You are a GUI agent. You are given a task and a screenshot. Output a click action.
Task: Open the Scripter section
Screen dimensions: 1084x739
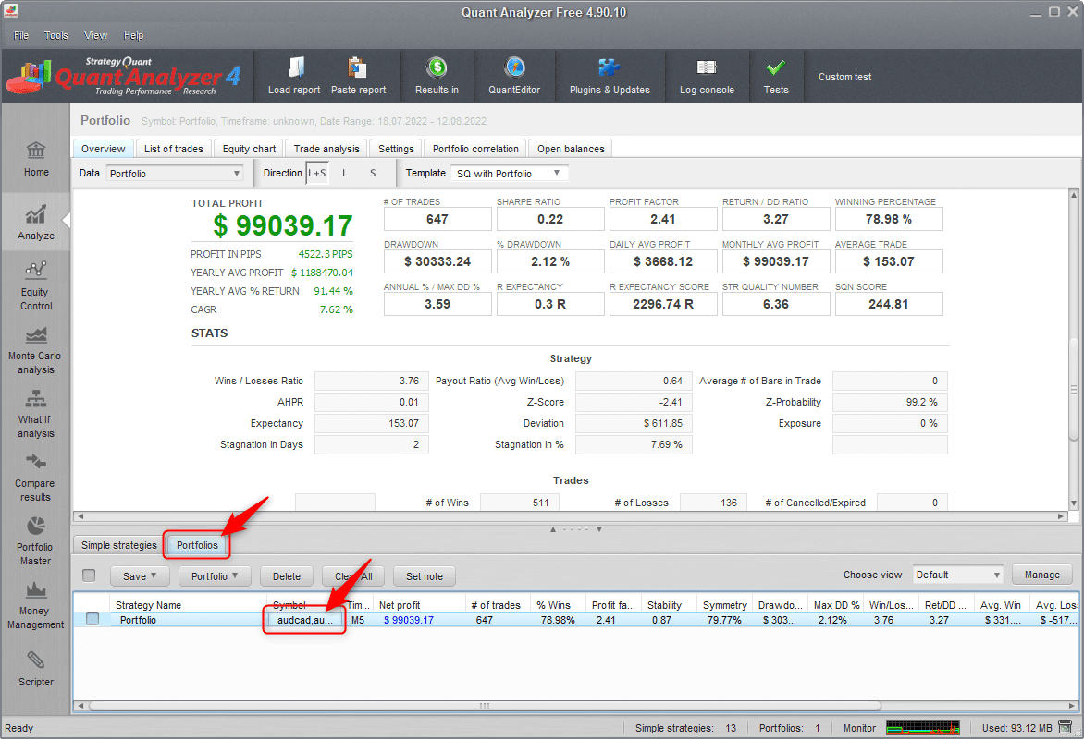[36, 669]
